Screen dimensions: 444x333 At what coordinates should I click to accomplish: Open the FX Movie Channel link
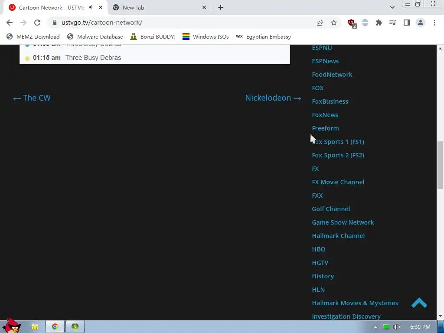point(338,182)
